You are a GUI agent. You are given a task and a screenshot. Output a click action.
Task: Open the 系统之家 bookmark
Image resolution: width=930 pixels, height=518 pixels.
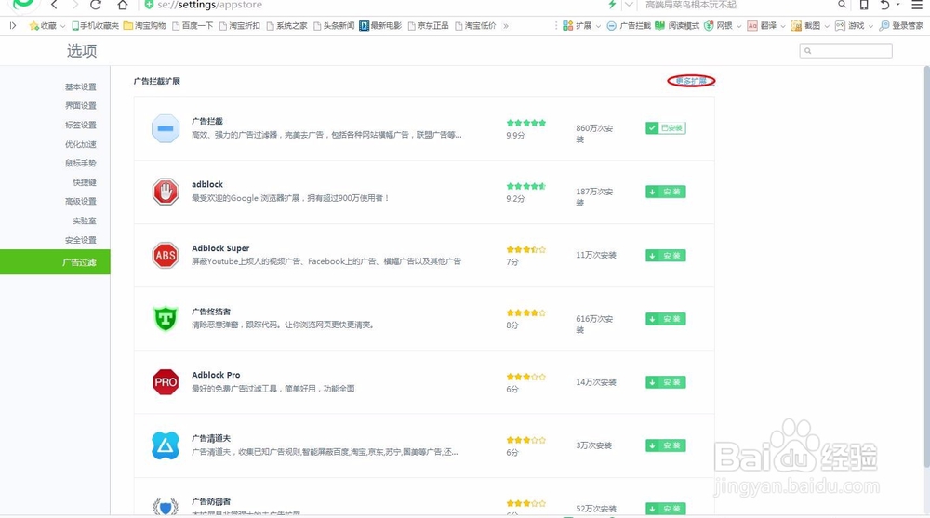pyautogui.click(x=287, y=25)
